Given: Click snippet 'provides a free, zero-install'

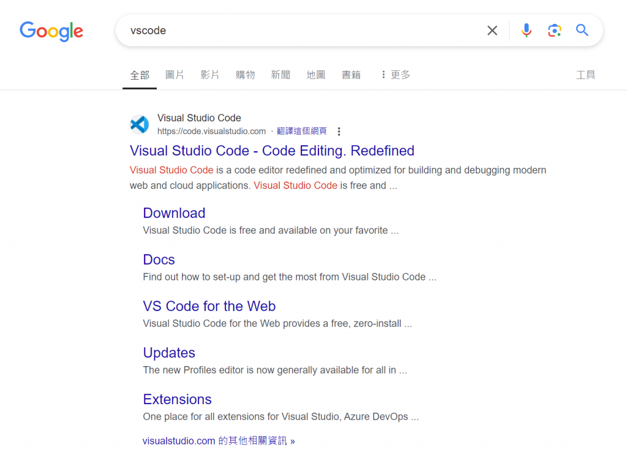Looking at the screenshot, I should (x=277, y=323).
